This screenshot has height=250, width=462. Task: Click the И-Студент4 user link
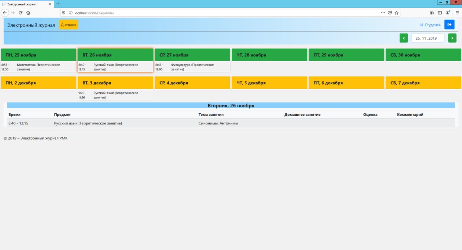pyautogui.click(x=430, y=25)
